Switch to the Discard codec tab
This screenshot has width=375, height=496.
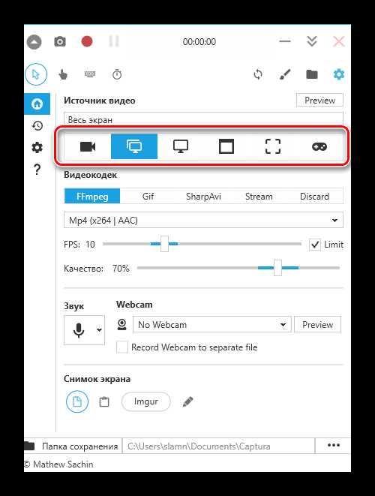click(314, 196)
